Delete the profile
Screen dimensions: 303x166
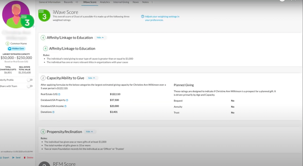(28, 158)
